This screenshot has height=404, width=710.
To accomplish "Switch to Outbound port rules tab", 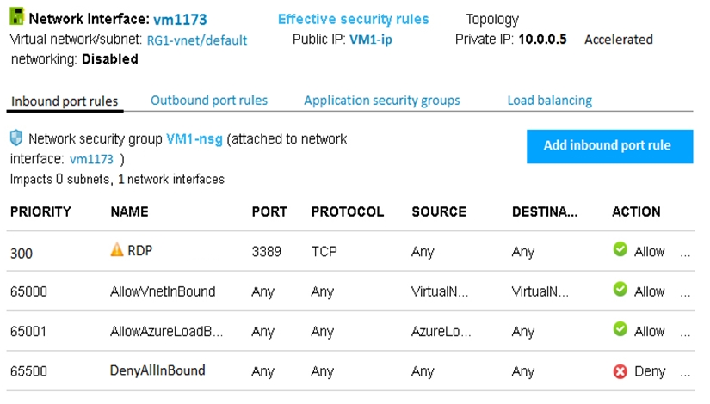I will (x=209, y=101).
